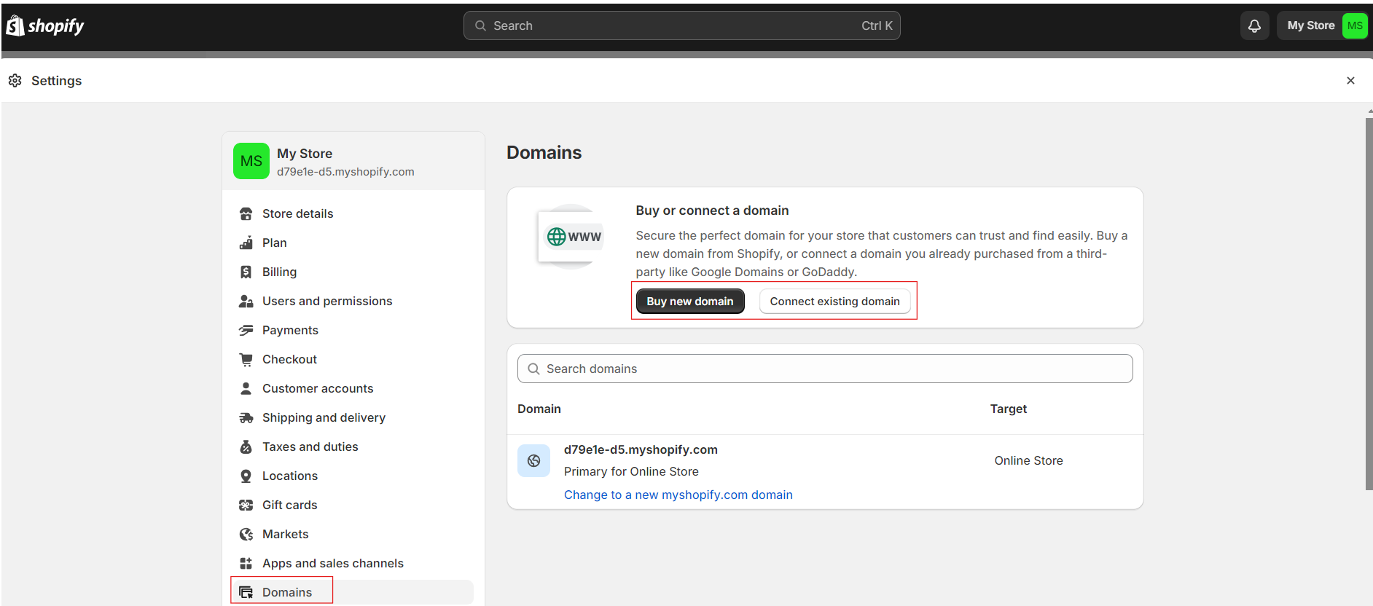The height and width of the screenshot is (606, 1373).
Task: Click the search magnifier icon in top bar
Action: click(480, 25)
